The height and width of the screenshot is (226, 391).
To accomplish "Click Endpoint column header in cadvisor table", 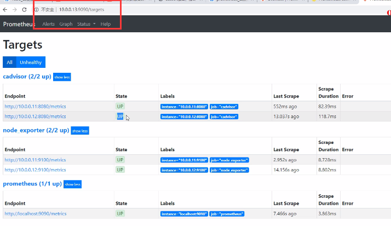I will [15, 96].
